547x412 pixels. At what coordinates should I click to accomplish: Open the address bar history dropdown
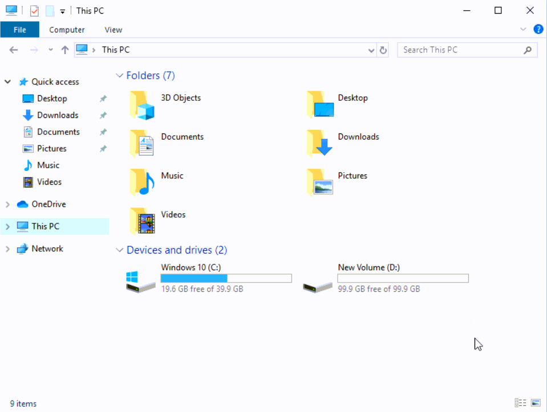click(371, 51)
